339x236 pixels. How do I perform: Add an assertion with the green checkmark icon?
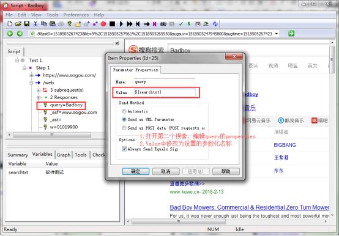pyautogui.click(x=181, y=24)
